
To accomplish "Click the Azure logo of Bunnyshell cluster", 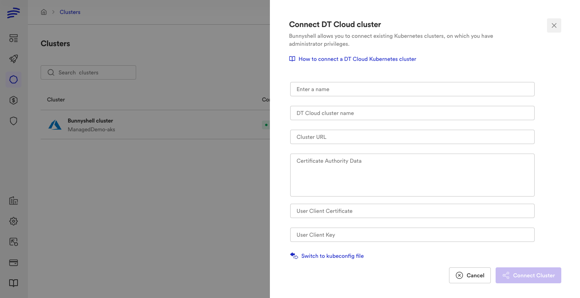I will 55,125.
